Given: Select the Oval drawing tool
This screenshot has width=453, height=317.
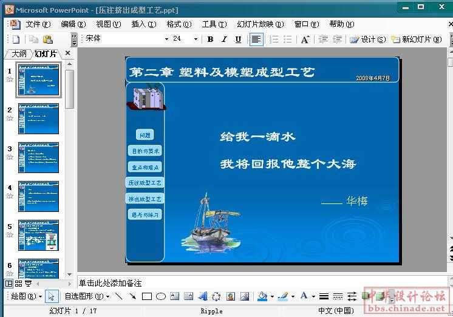Looking at the screenshot, I should 160,296.
